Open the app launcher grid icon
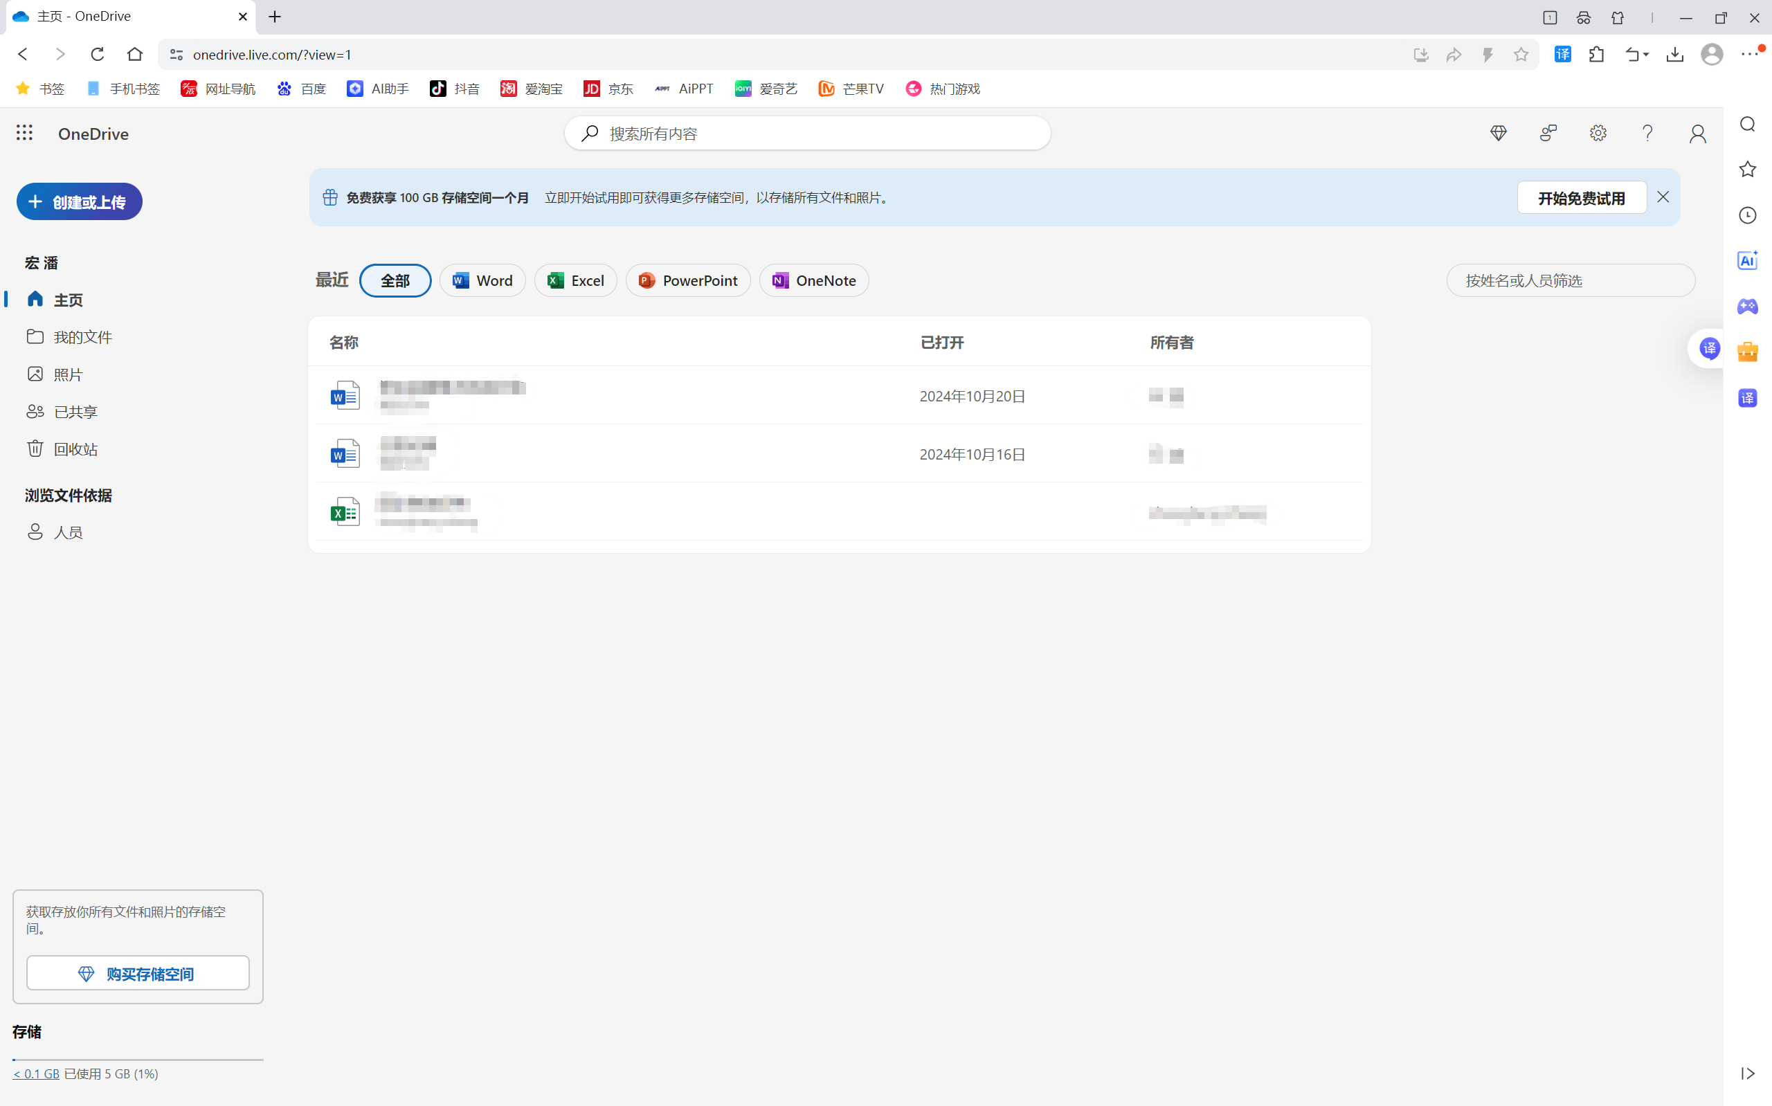 tap(24, 132)
